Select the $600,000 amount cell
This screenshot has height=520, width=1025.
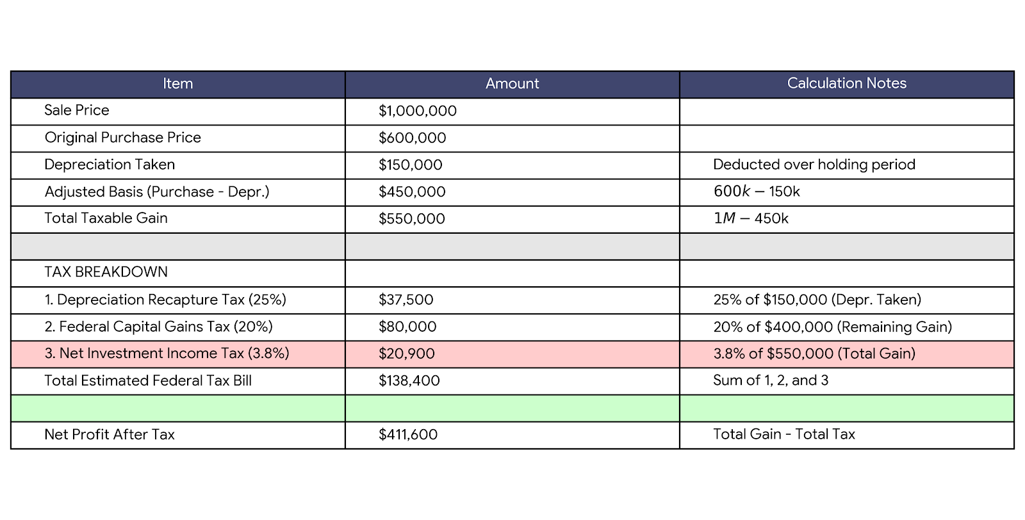(413, 138)
